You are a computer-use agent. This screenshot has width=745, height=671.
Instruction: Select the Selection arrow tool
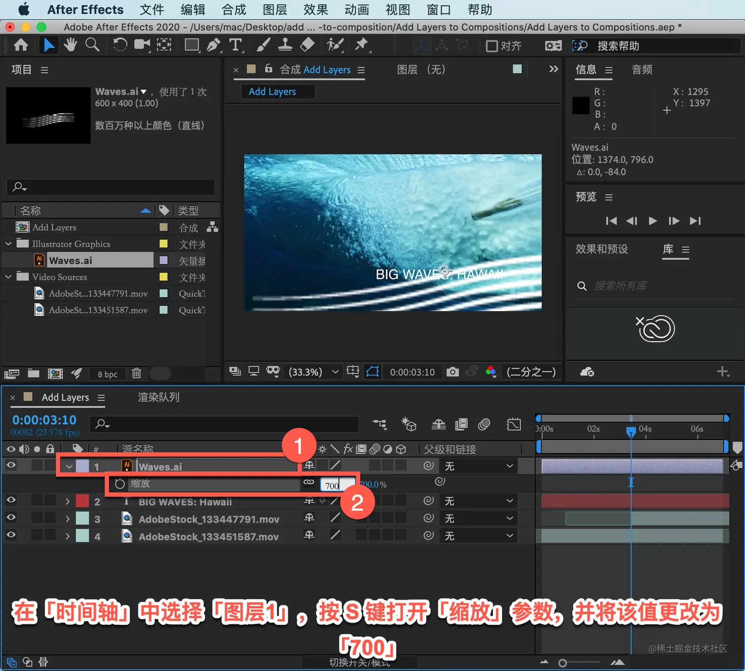49,45
